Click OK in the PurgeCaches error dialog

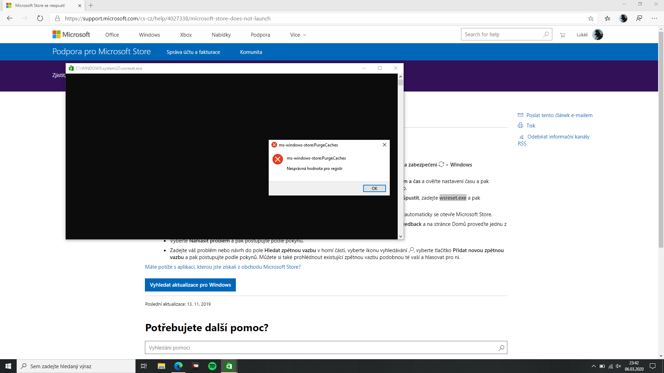click(x=374, y=188)
